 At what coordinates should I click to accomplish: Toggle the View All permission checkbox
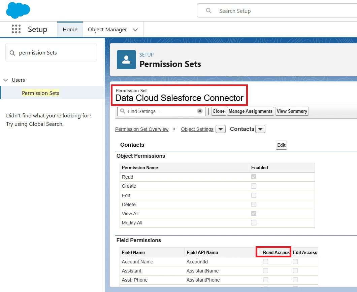(254, 214)
